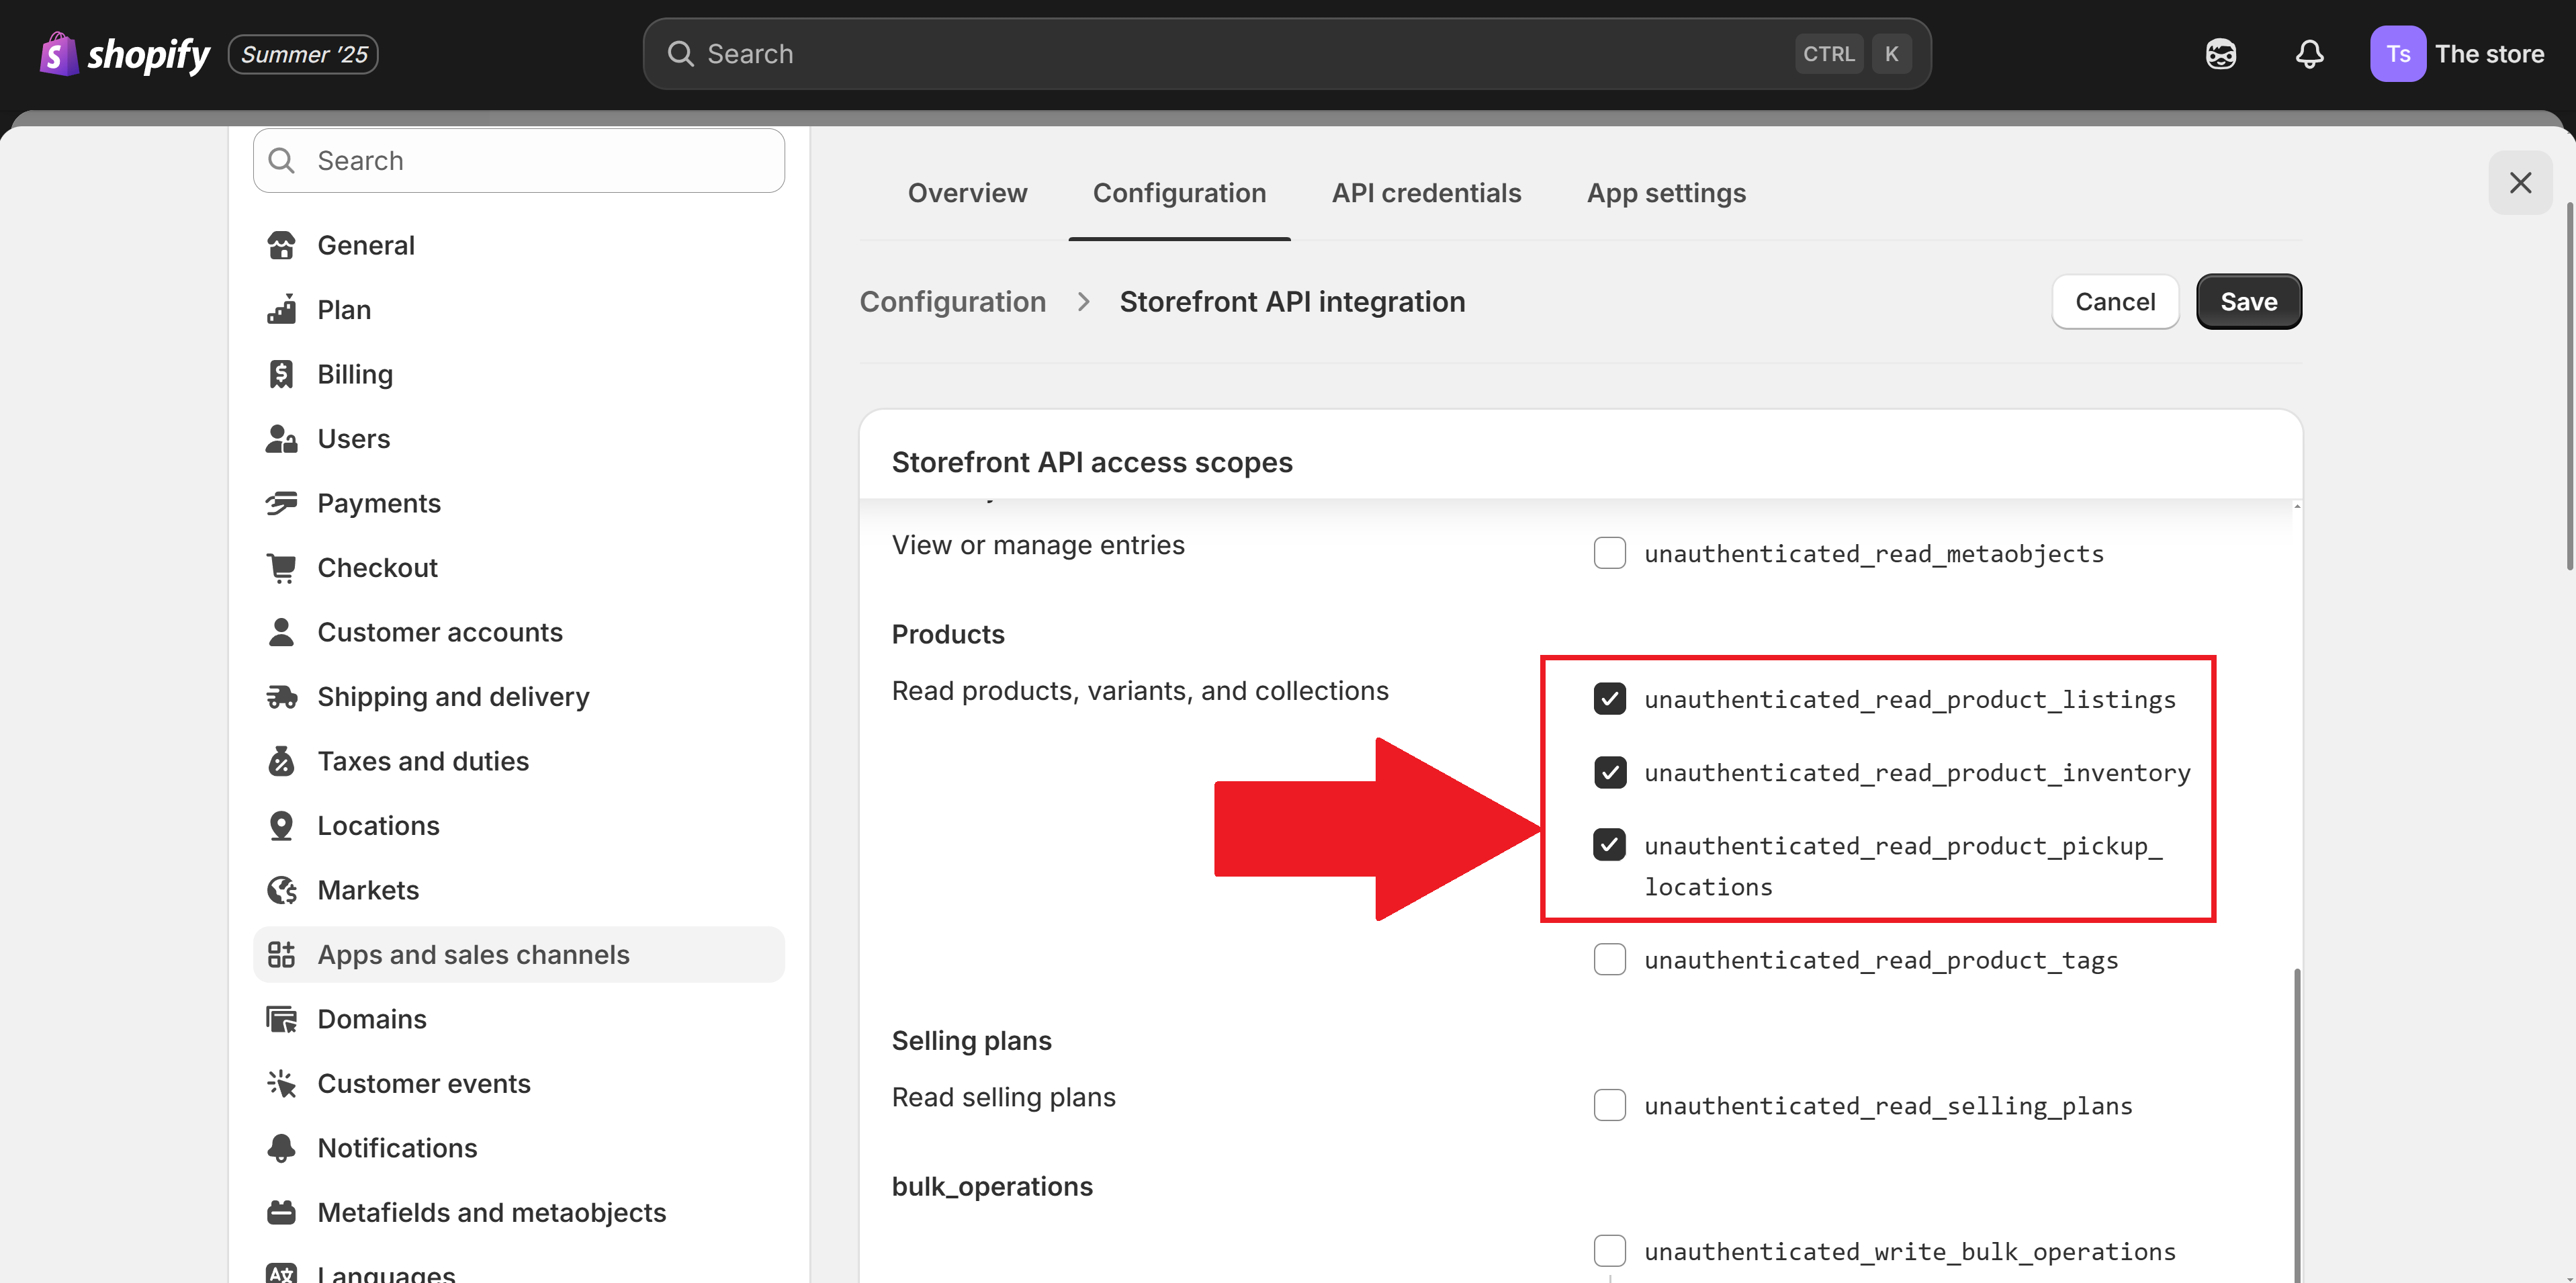Switch to the API credentials tab

pyautogui.click(x=1426, y=193)
